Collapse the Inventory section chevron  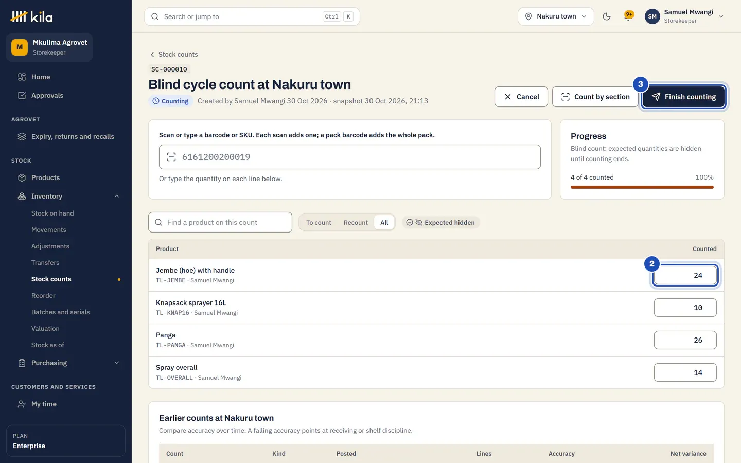coord(117,196)
